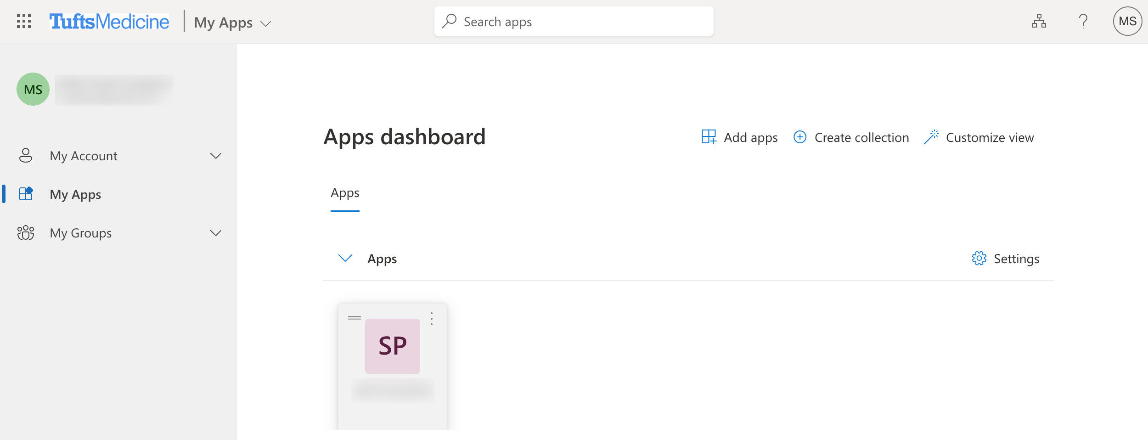Open the three-dot menu on the SP app tile

pyautogui.click(x=431, y=318)
